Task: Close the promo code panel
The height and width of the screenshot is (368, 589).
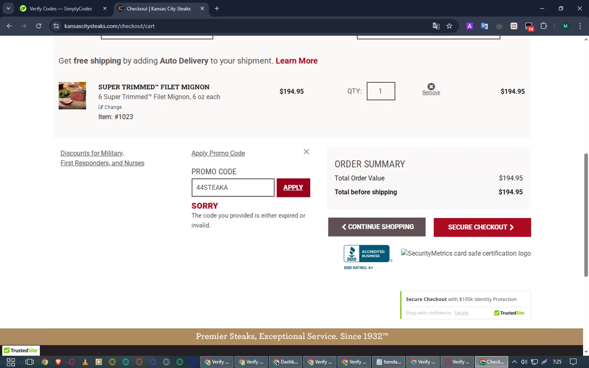Action: (x=306, y=152)
